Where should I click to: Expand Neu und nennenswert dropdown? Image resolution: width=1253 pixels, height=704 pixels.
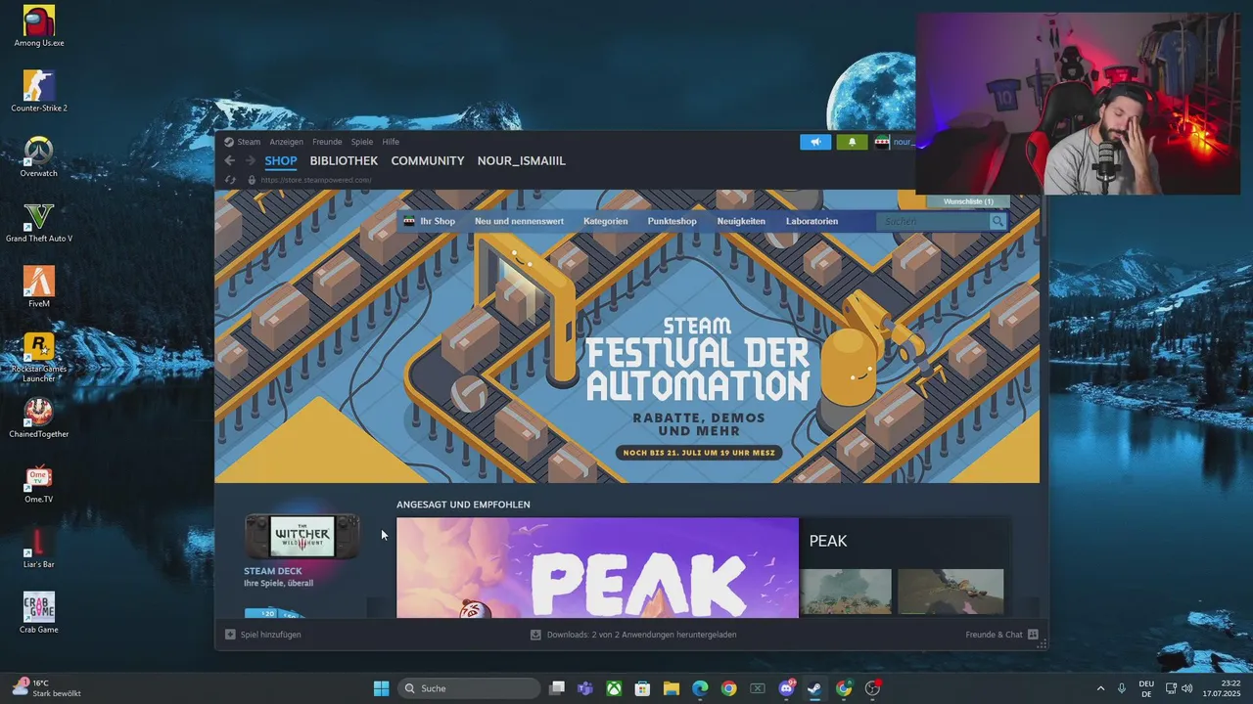click(x=519, y=221)
